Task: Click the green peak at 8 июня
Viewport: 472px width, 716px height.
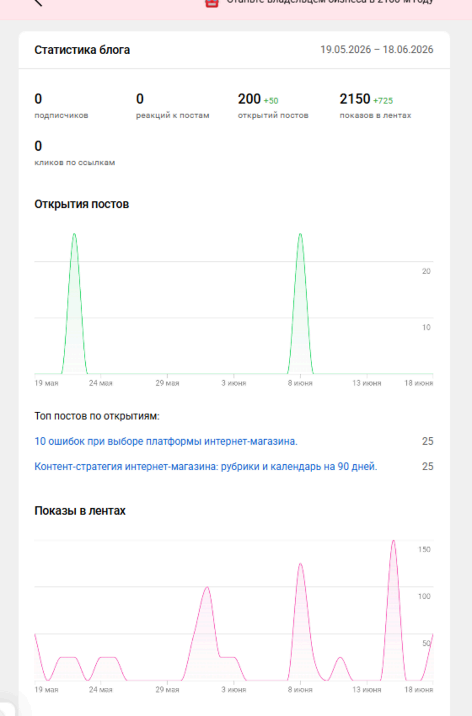Action: coord(301,234)
